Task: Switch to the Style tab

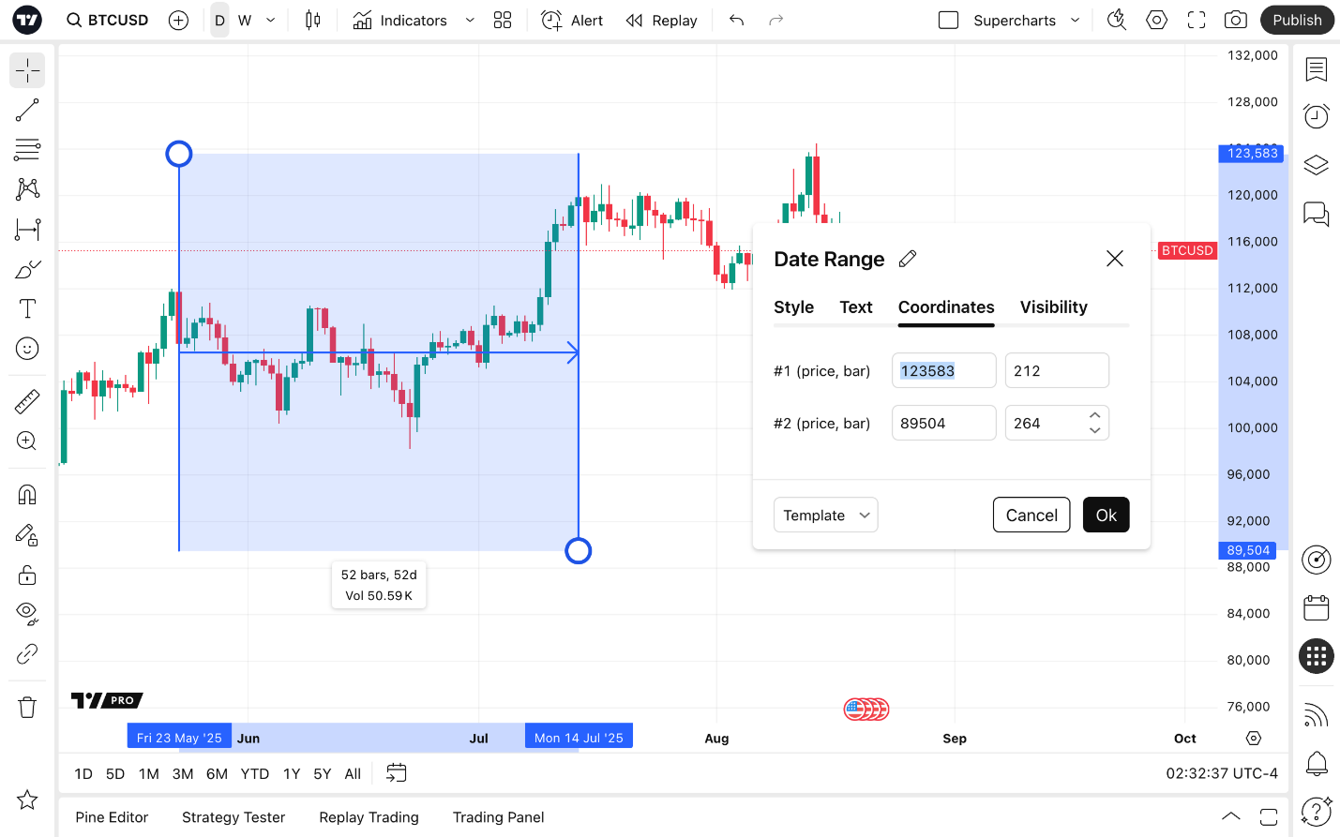Action: click(x=793, y=307)
